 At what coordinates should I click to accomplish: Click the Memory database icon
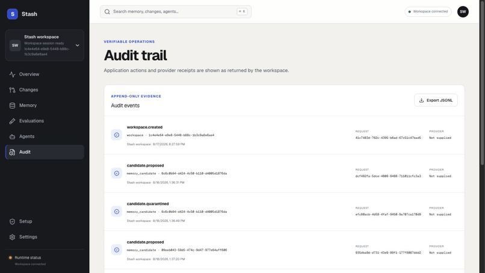tap(12, 105)
